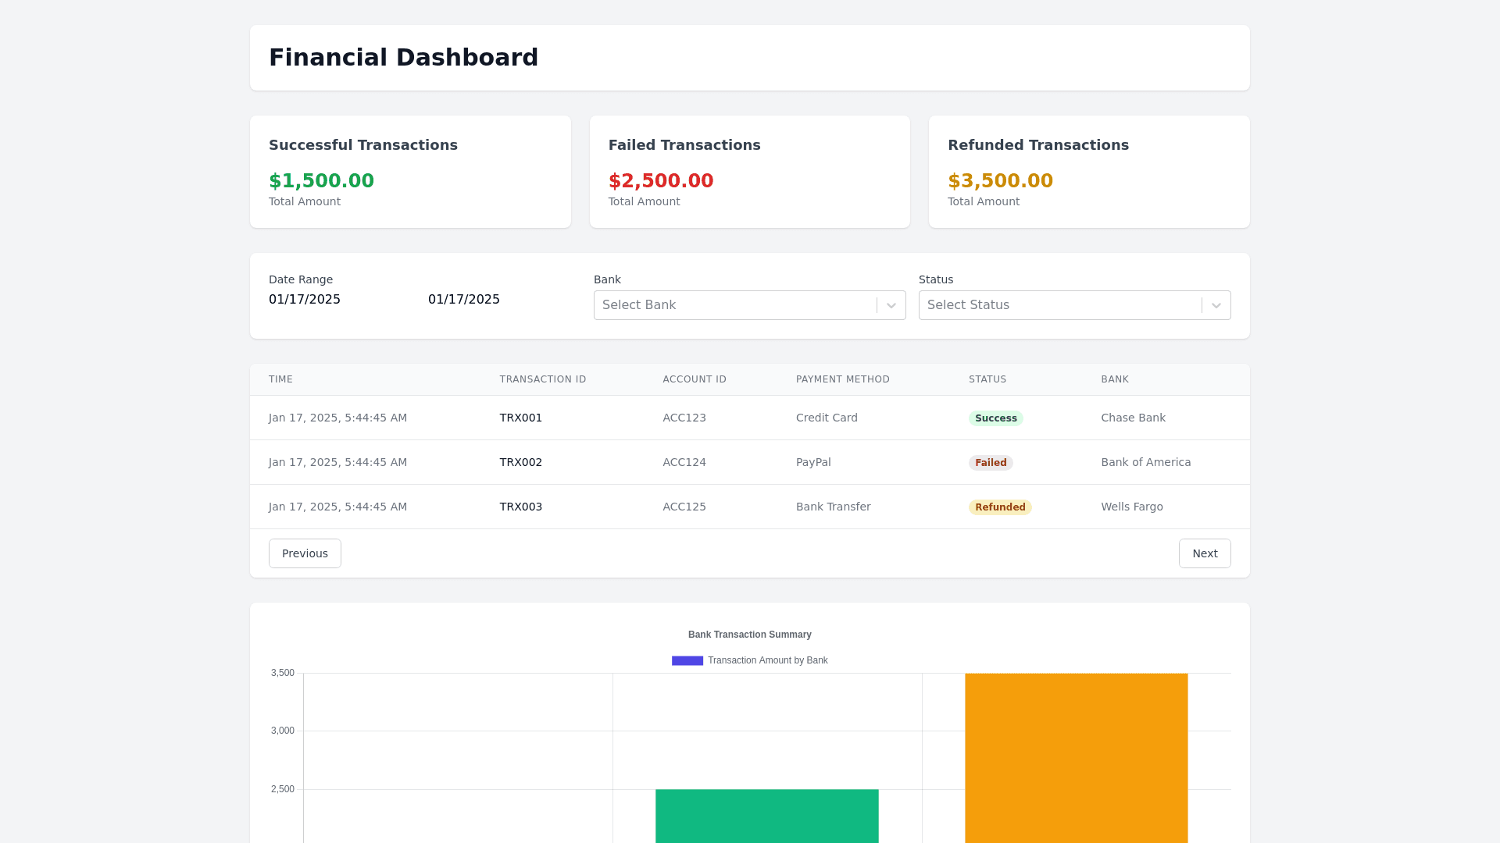Go to the Next page
This screenshot has width=1500, height=843.
(x=1204, y=553)
